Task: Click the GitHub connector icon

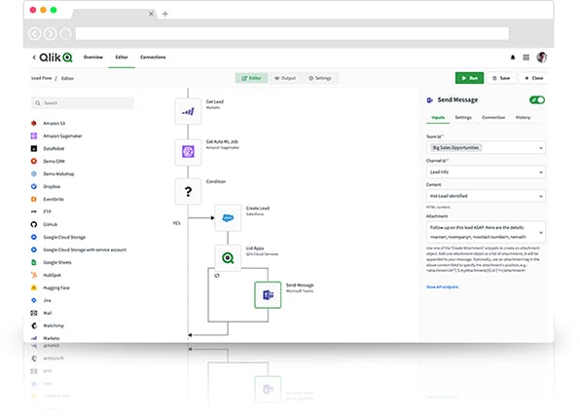Action: click(x=34, y=224)
